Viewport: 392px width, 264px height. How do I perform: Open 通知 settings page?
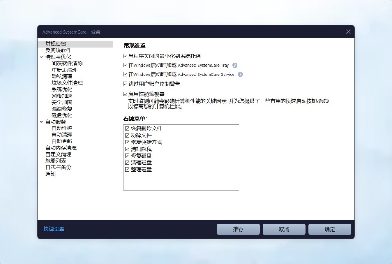point(51,174)
